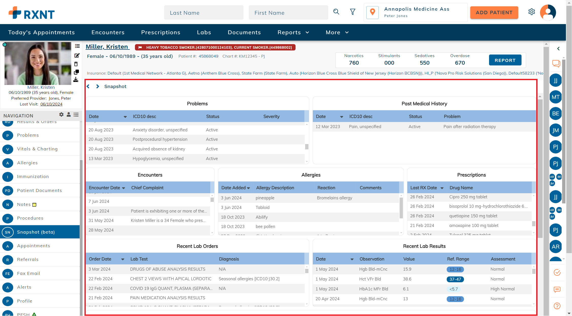Click the <5.7 reference range badge
572x316 pixels.
(454, 289)
